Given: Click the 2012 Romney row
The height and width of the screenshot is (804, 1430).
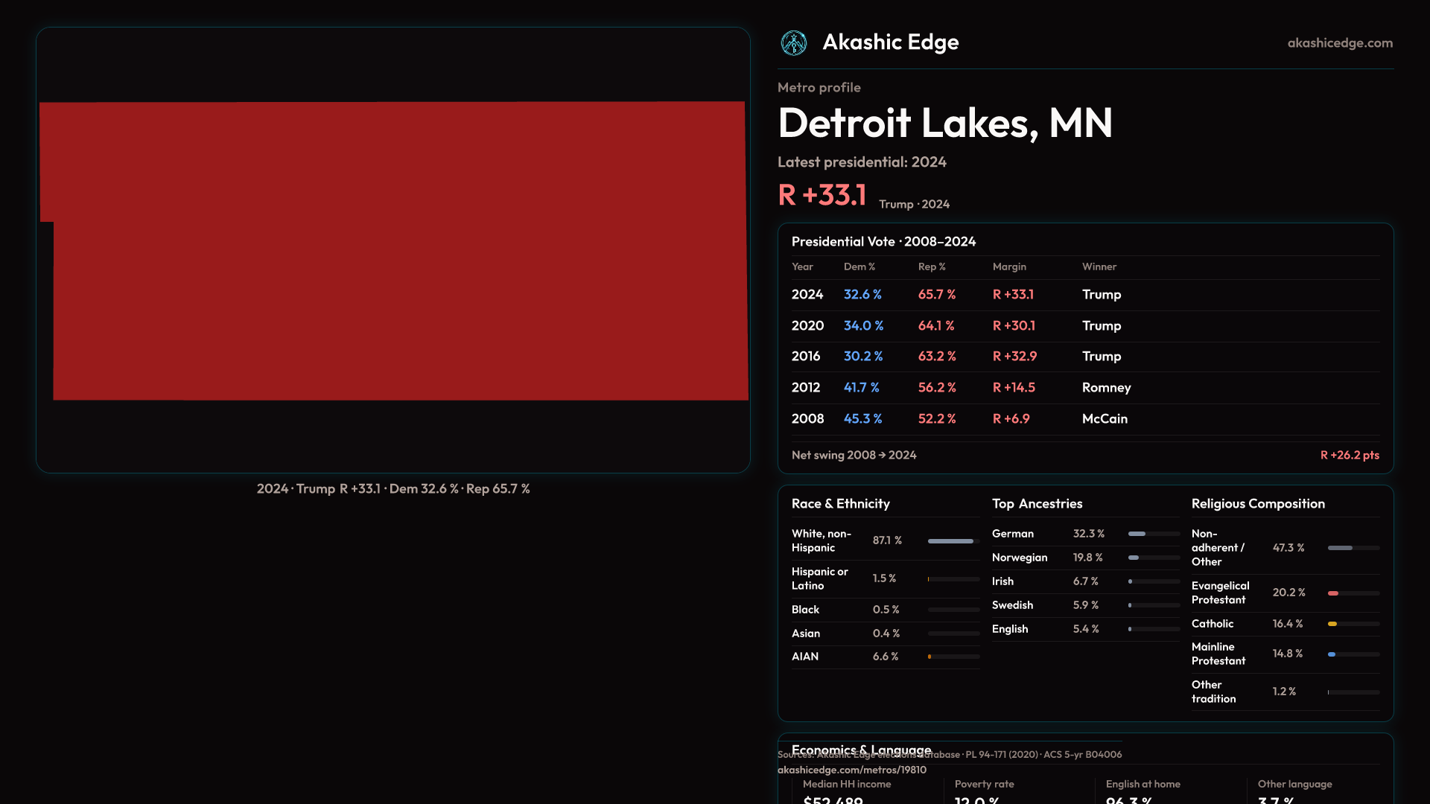Looking at the screenshot, I should pos(1084,388).
